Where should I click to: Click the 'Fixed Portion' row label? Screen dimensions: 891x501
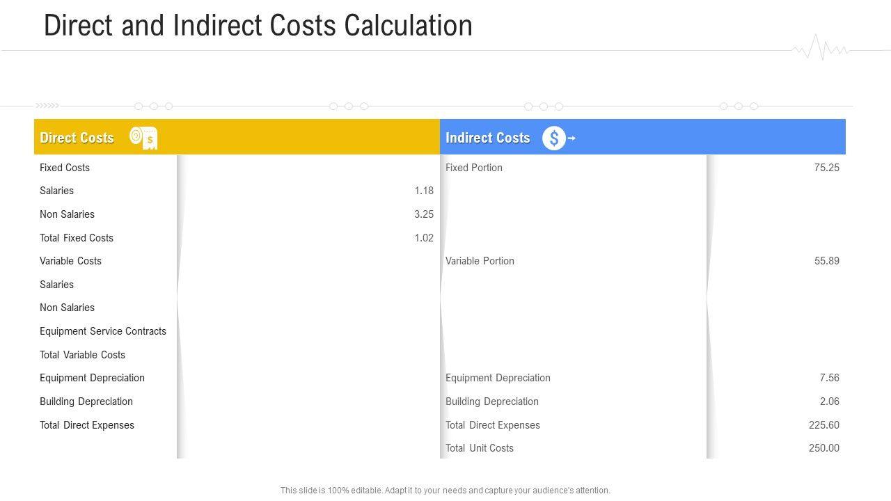coord(474,168)
